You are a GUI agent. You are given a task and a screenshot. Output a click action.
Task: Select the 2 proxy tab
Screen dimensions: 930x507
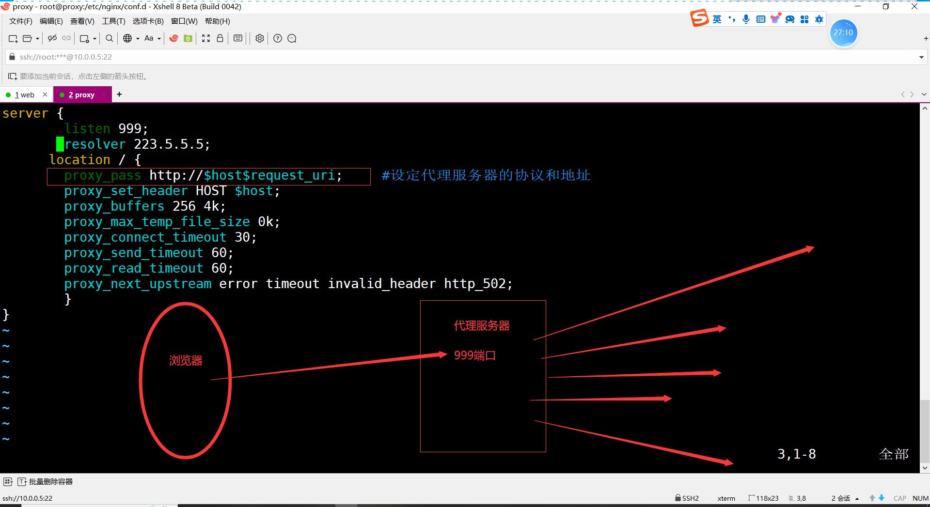point(81,95)
